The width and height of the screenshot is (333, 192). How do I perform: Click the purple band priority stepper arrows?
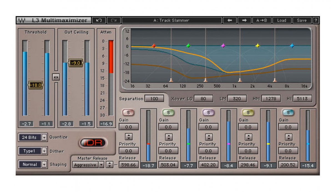(x=209, y=137)
